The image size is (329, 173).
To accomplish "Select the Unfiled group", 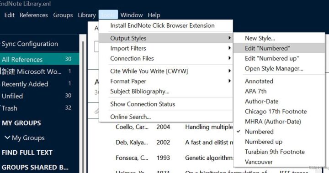I will [39, 96].
